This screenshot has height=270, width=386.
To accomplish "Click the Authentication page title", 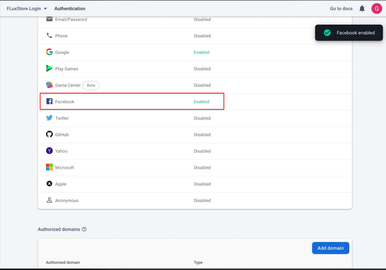I will (x=69, y=8).
